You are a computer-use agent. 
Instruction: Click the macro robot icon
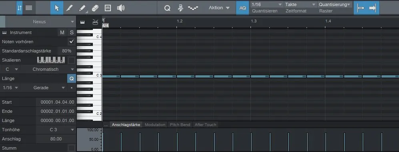180,8
